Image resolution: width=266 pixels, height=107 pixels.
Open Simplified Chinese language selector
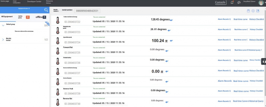pyautogui.click(x=249, y=2)
